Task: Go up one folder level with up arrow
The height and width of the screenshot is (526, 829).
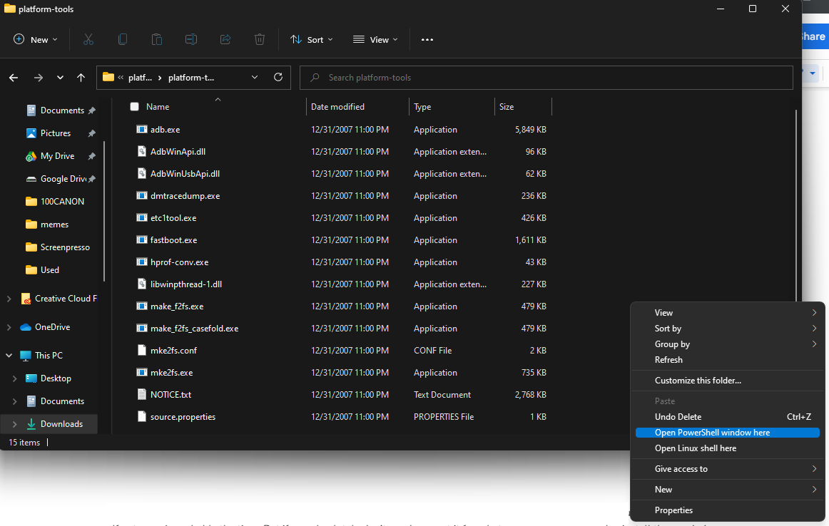Action: click(x=81, y=78)
